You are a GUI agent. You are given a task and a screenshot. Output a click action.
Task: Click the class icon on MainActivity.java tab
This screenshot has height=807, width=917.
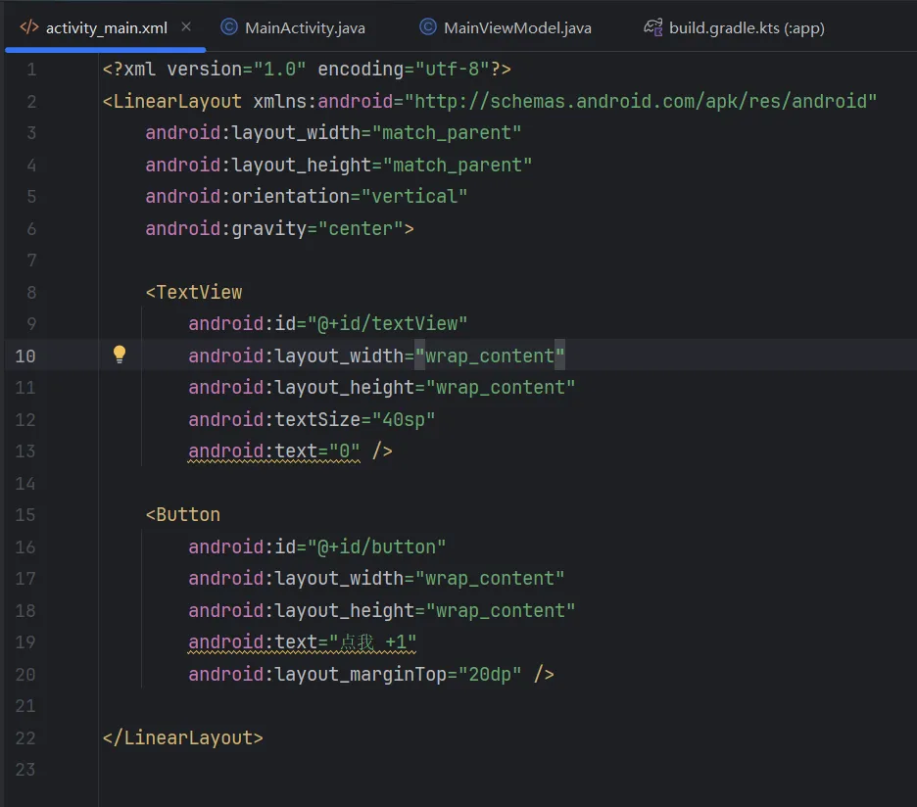coord(229,27)
